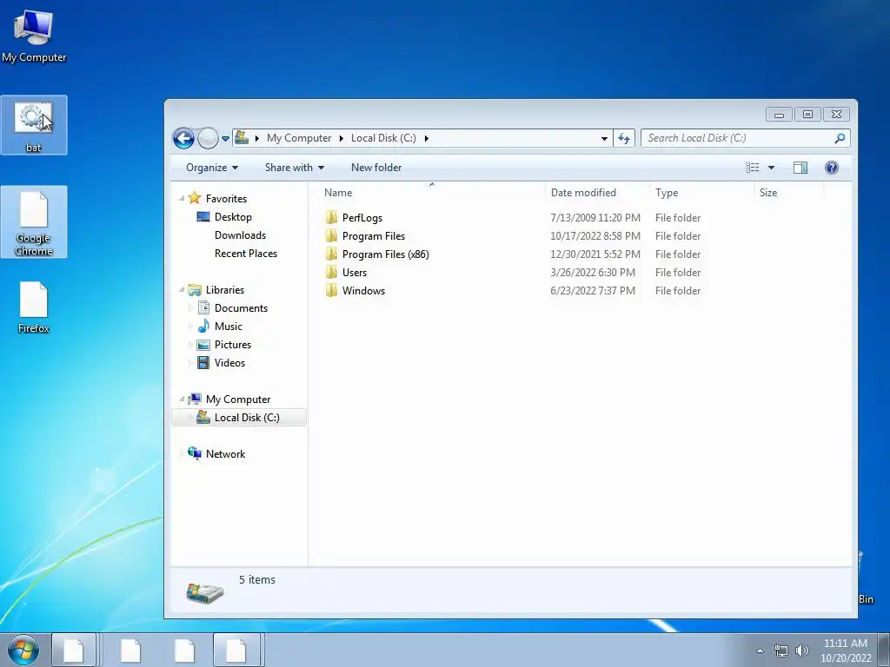890x667 pixels.
Task: Click the Favorites star icon
Action: click(195, 198)
